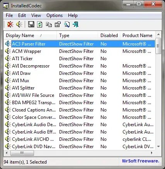This screenshot has height=169, width=165.
Task: Select the BDA MPEG2 Transp... row
Action: [x=79, y=103]
